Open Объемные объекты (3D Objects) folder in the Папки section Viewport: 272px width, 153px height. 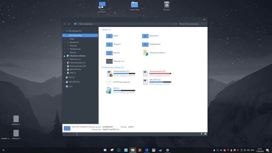(145, 53)
